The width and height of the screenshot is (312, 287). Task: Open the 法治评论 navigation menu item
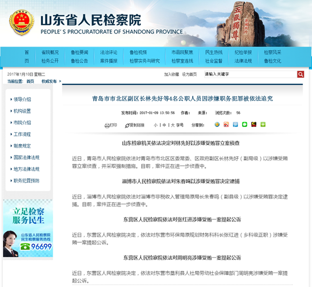click(x=108, y=52)
